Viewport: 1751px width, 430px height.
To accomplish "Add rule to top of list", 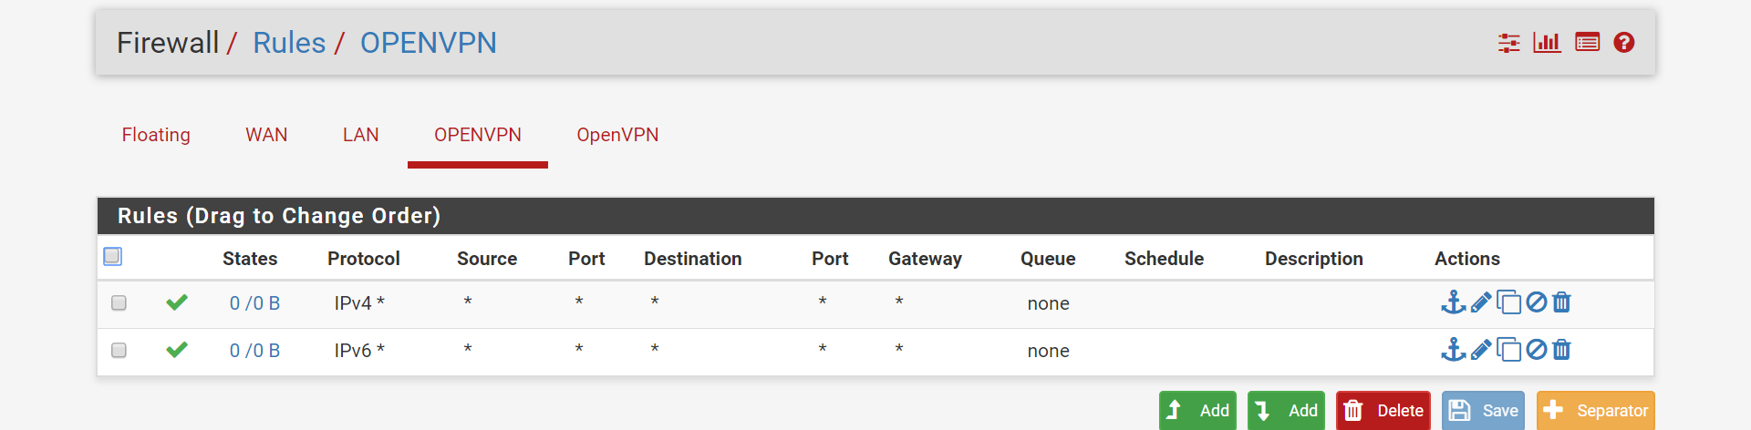I will click(1197, 411).
